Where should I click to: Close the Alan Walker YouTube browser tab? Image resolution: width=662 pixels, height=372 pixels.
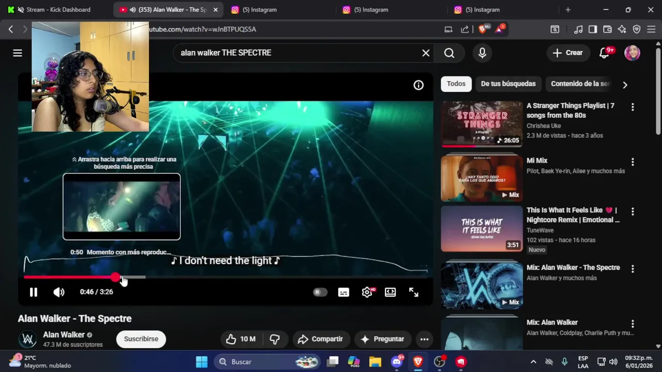(x=216, y=10)
